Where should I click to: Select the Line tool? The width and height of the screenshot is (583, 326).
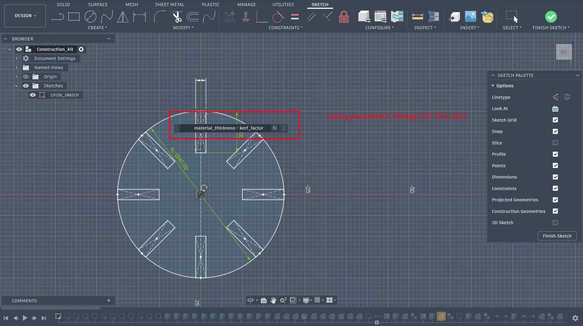pyautogui.click(x=57, y=16)
